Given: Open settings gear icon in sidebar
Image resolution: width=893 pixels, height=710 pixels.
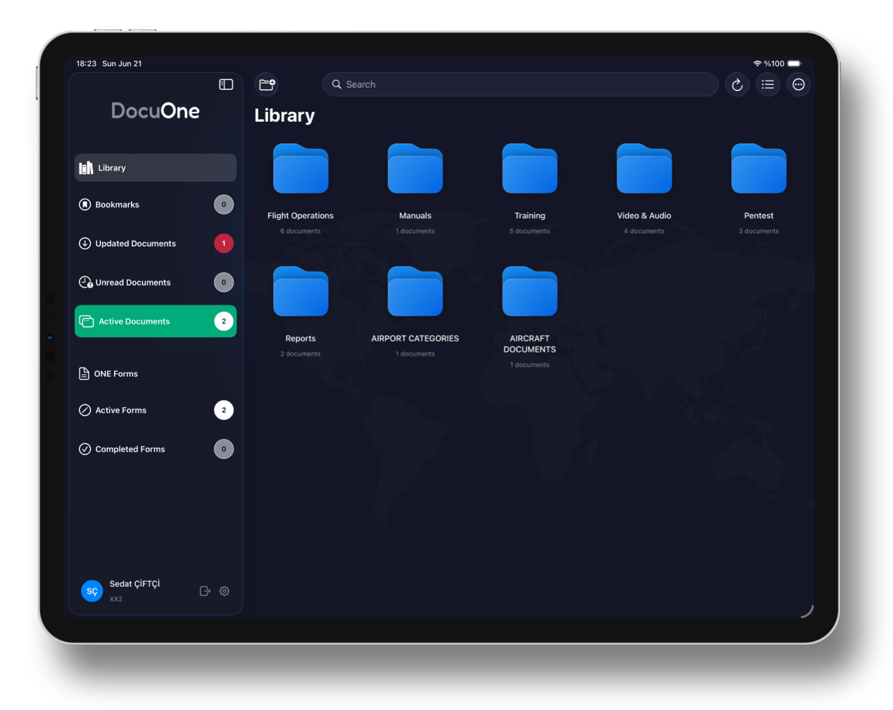Looking at the screenshot, I should tap(225, 591).
